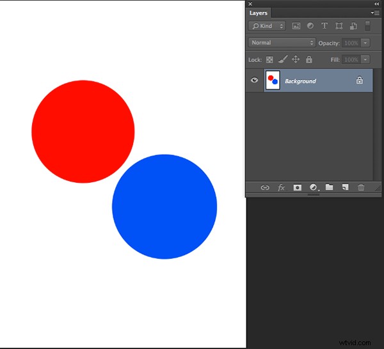384x349 pixels.
Task: Click the blue circle on canvas
Action: point(164,206)
